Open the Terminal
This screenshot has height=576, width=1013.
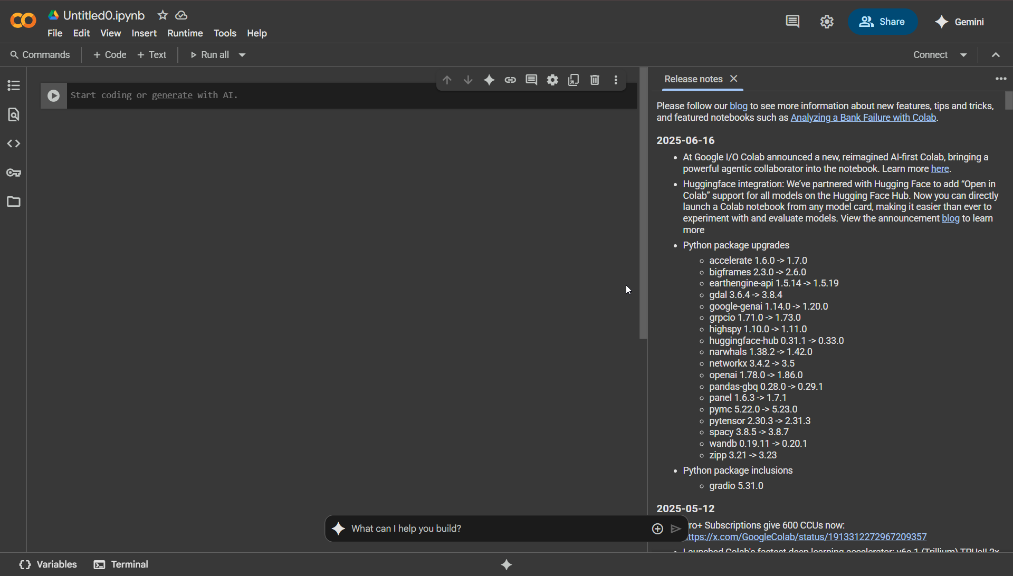(121, 564)
